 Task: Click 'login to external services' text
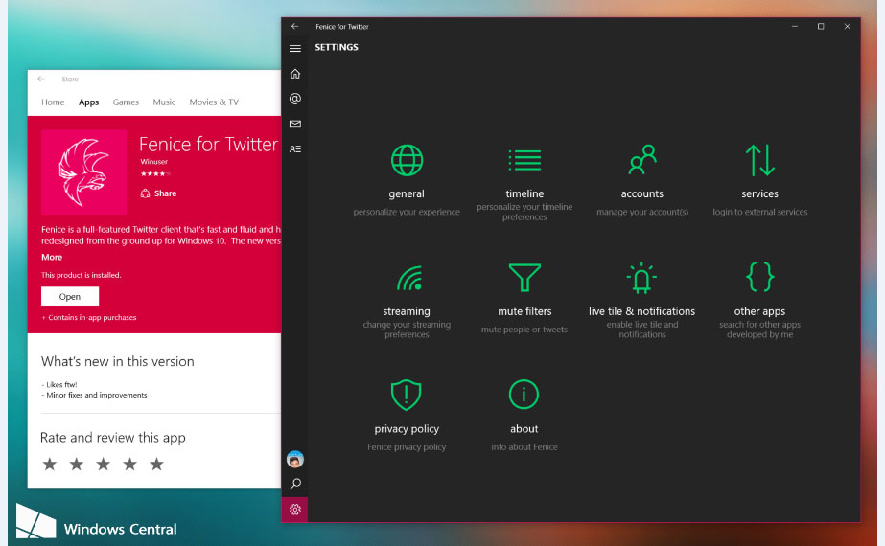(759, 212)
